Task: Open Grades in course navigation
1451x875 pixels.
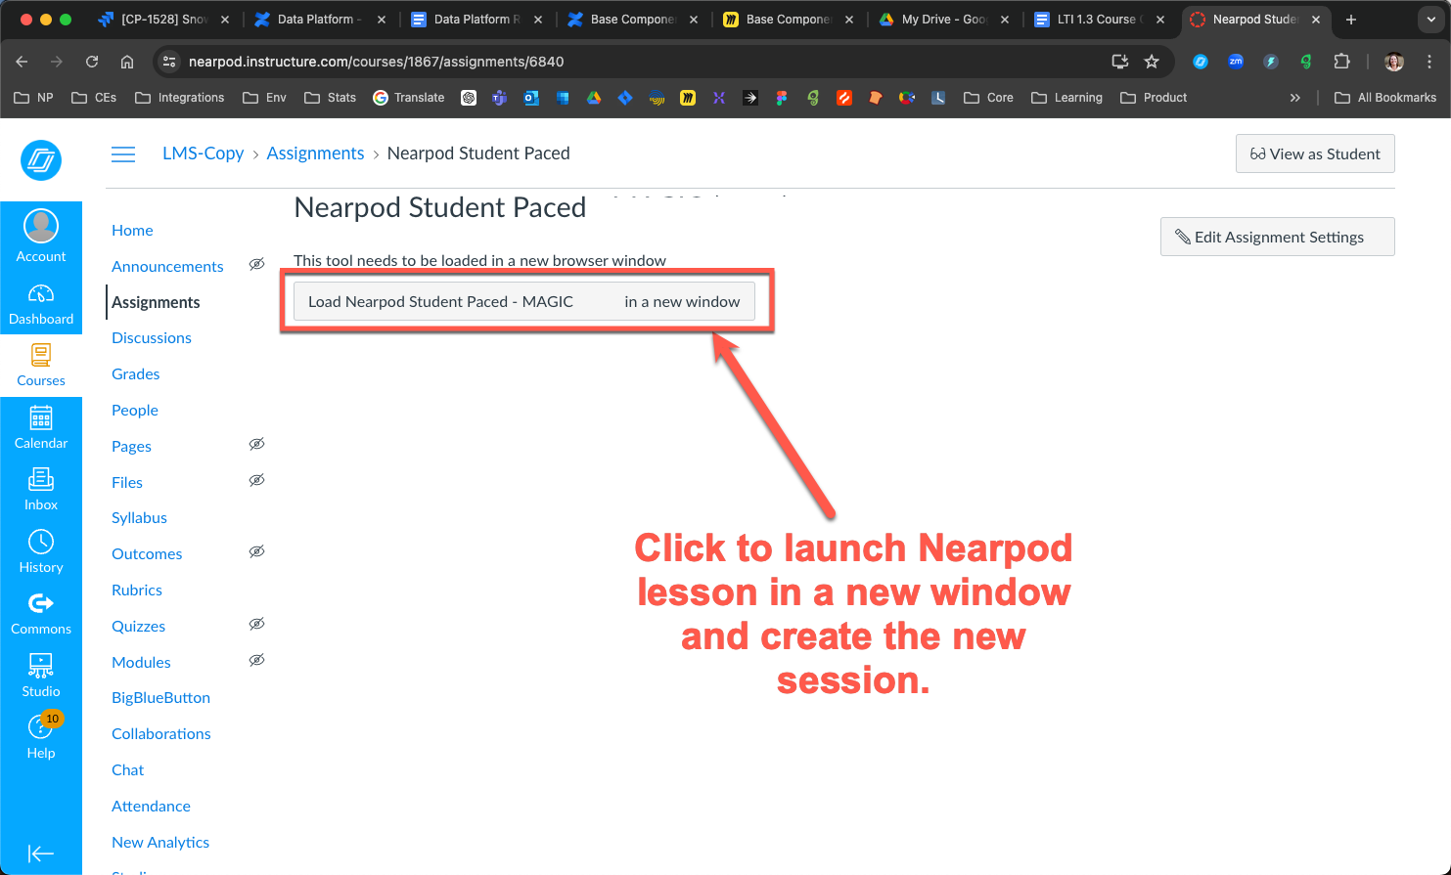Action: [x=135, y=373]
